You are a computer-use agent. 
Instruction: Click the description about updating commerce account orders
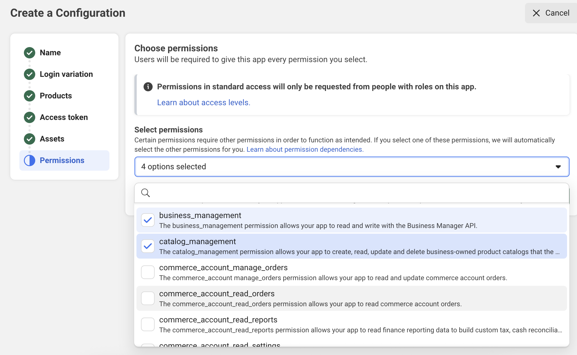point(333,278)
